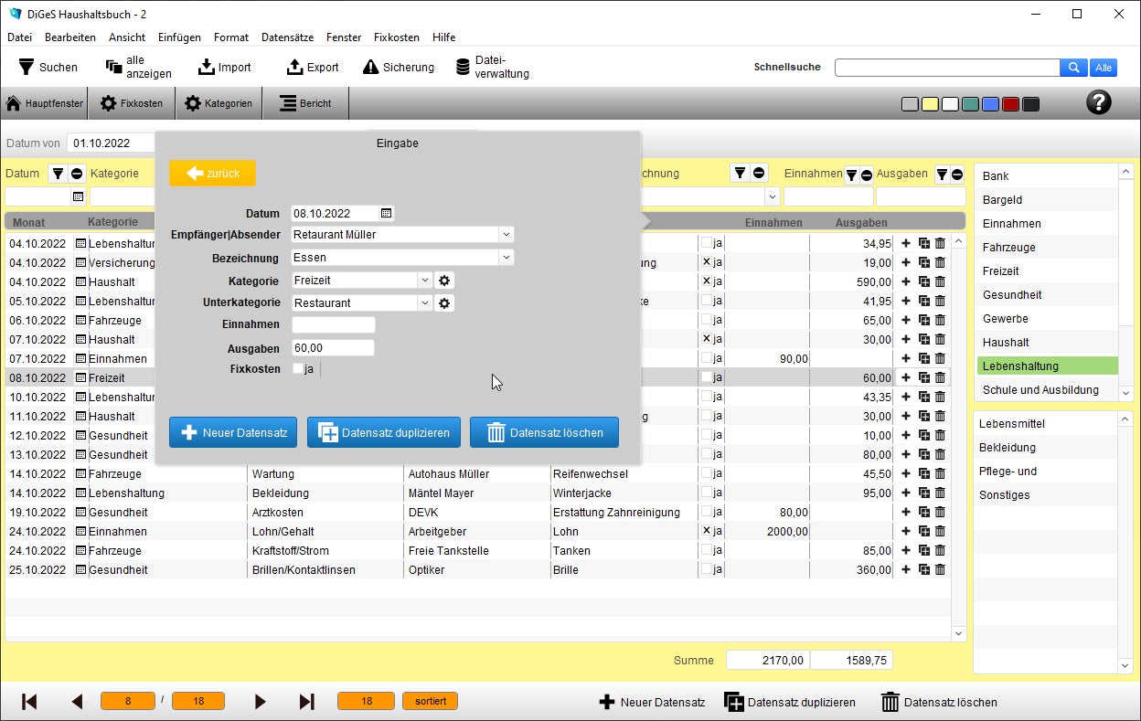Click the Schnellsuche magnifier button
Viewport: 1141px width, 721px height.
click(1073, 67)
